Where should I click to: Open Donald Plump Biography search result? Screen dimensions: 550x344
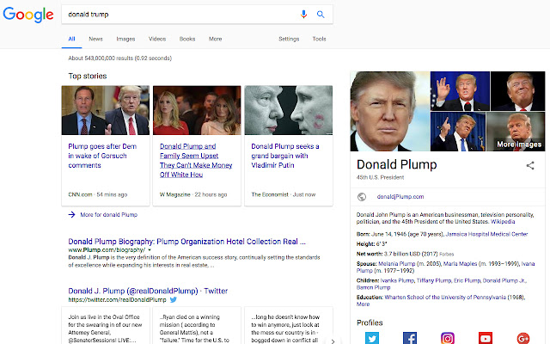[186, 242]
